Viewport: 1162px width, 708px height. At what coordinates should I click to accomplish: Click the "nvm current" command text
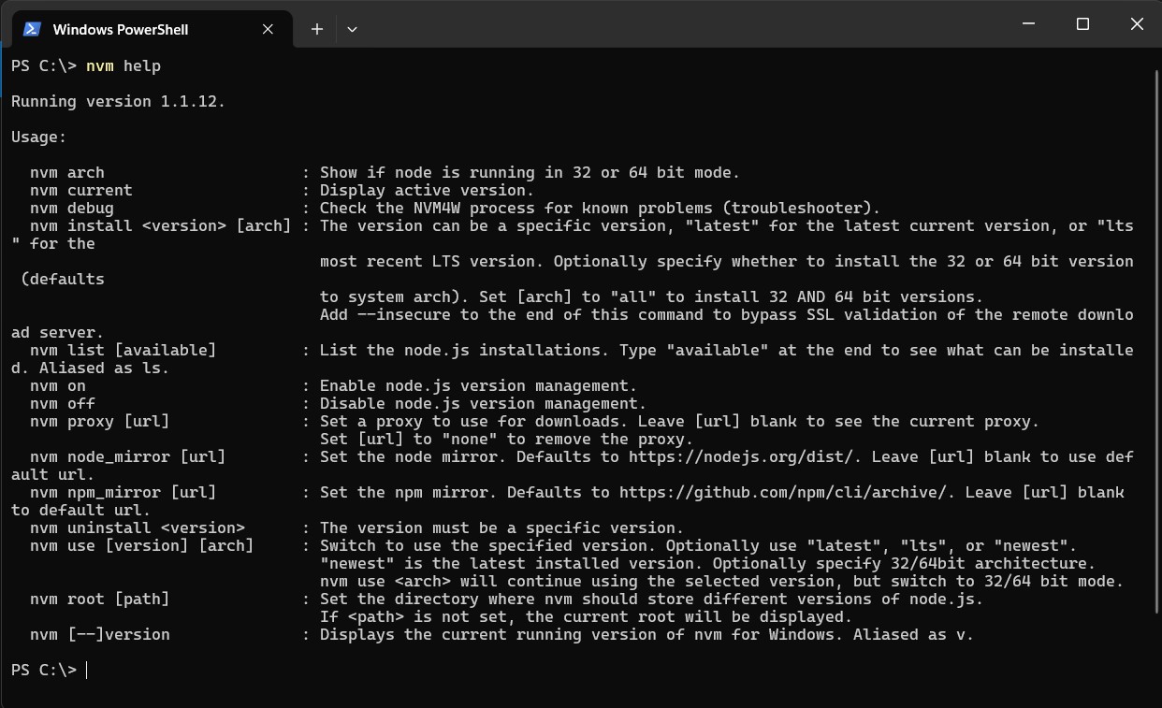pos(81,191)
